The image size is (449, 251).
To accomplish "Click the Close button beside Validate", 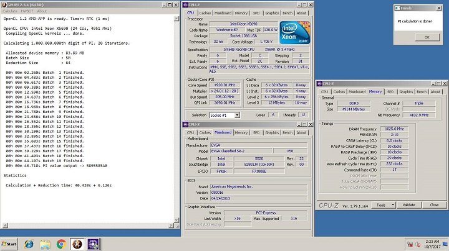I will (x=433, y=204).
